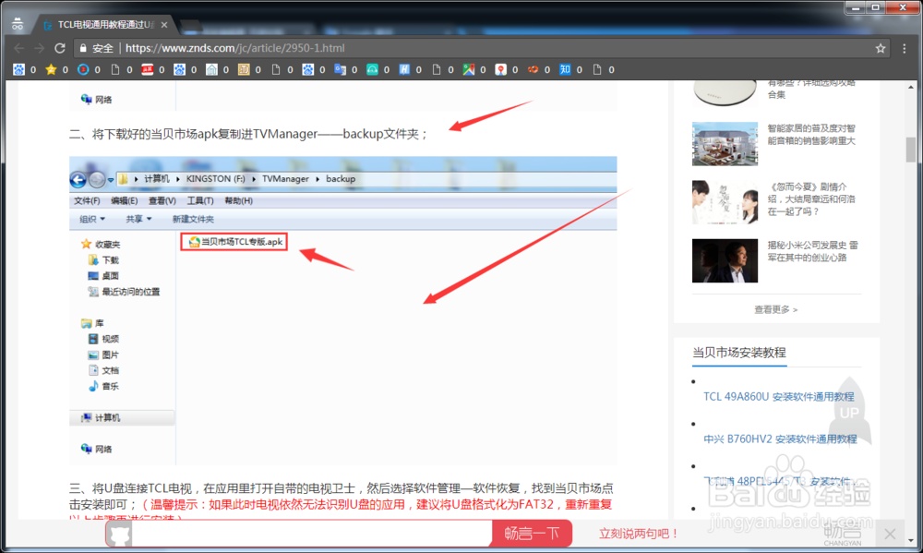Select file 当贝市场TCL专版.apk
Screen dimensions: 923x553
tap(234, 242)
